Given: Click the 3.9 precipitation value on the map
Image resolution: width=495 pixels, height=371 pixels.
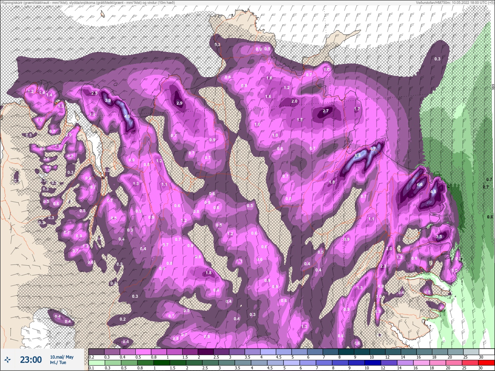Looking at the screenshot, I should 108,101.
